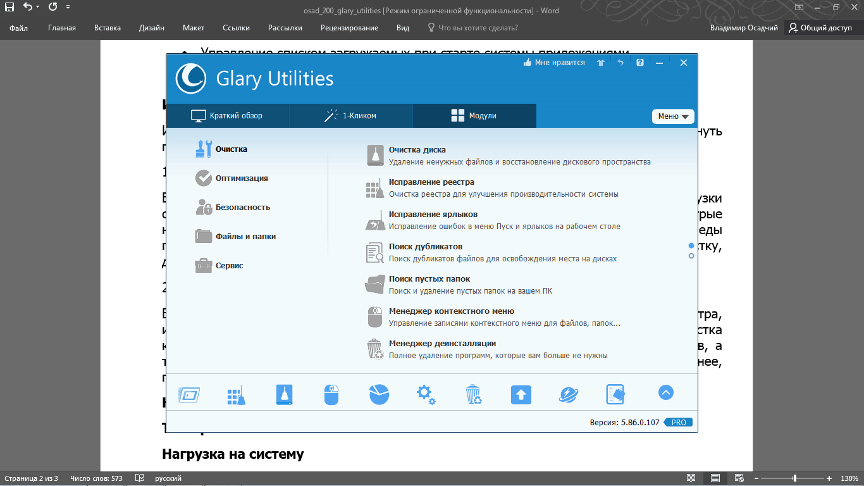
Task: Select the 1-Кликом tab
Action: click(351, 116)
